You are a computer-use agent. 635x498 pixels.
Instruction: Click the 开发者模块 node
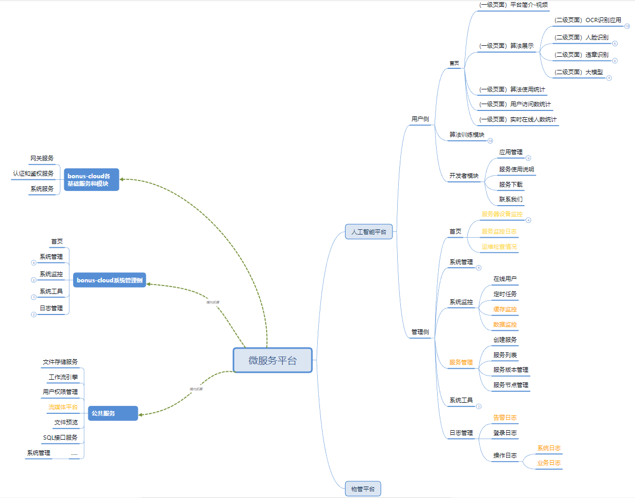coord(464,176)
